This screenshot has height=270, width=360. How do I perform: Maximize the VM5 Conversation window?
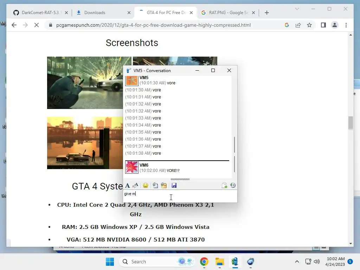213,70
